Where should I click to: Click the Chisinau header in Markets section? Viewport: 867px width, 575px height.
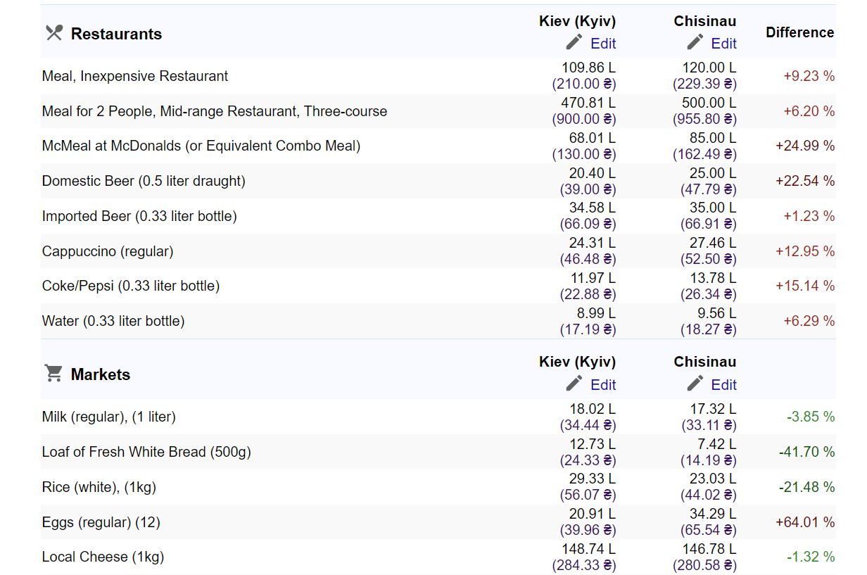(704, 362)
